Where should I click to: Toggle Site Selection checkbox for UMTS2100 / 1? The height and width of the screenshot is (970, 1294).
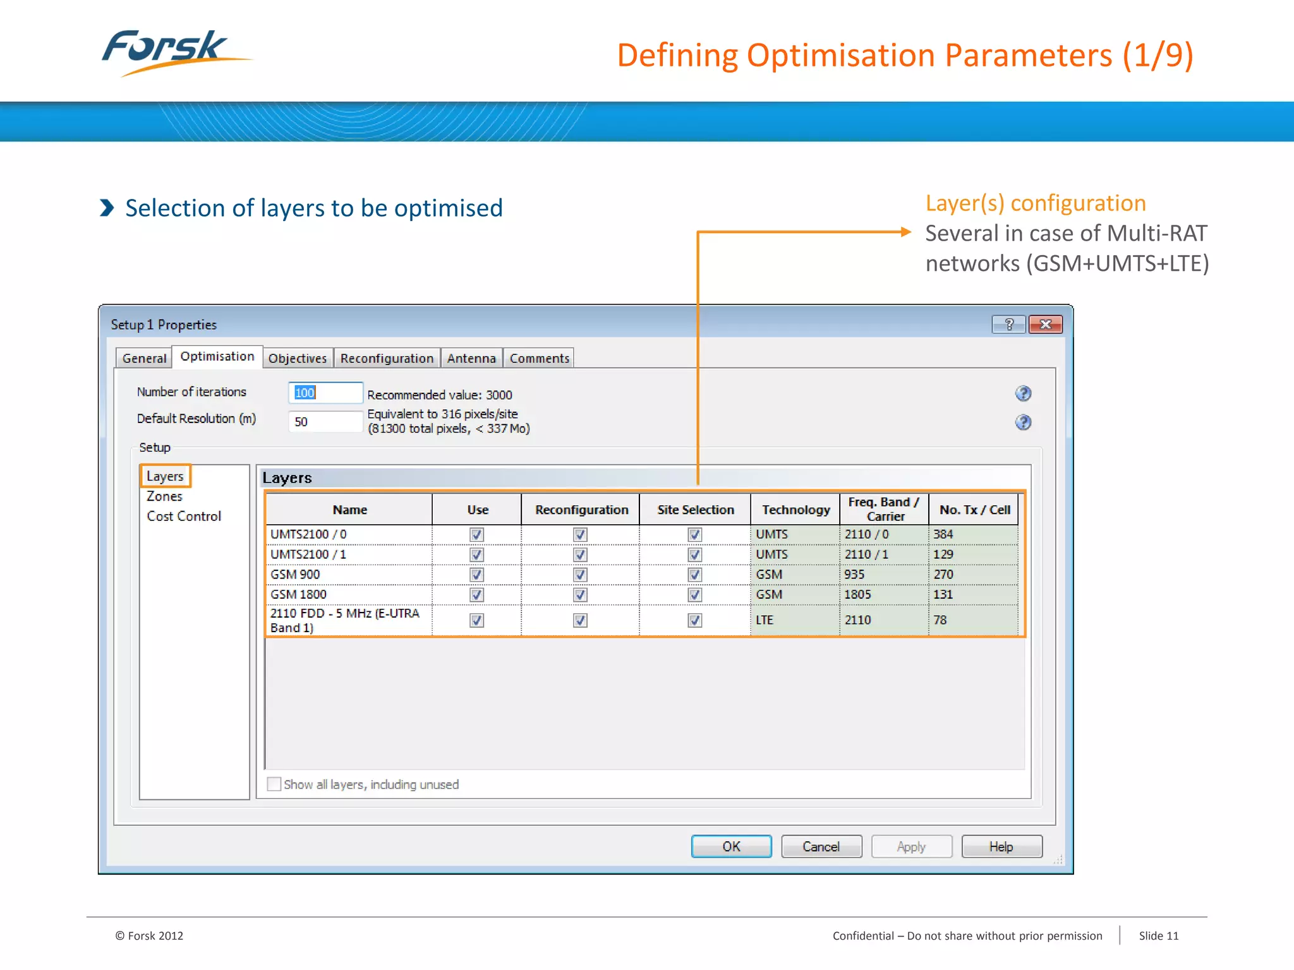pos(694,554)
